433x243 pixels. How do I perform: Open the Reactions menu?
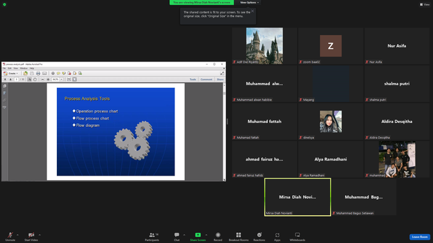259,236
